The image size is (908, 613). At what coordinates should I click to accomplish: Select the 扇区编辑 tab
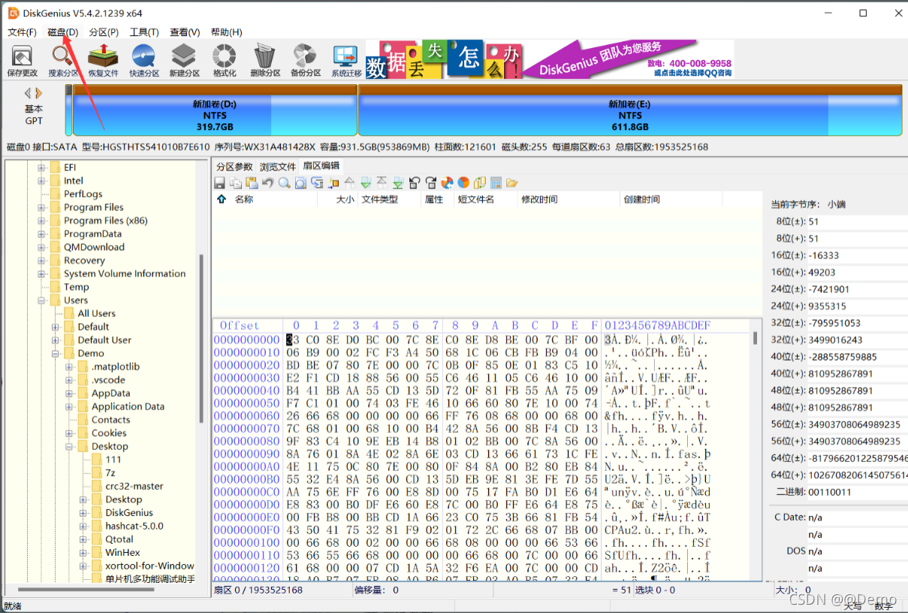(x=321, y=166)
